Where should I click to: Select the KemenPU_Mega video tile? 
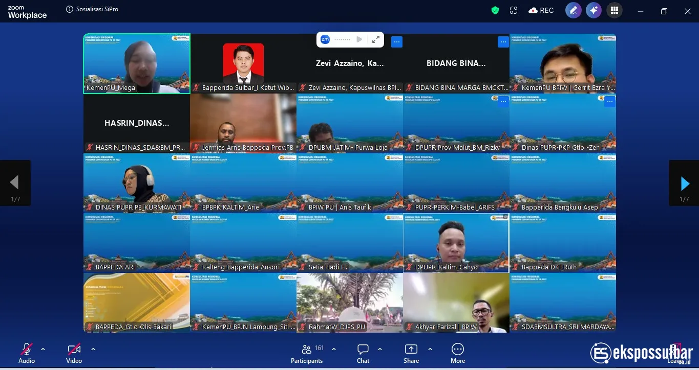(137, 63)
